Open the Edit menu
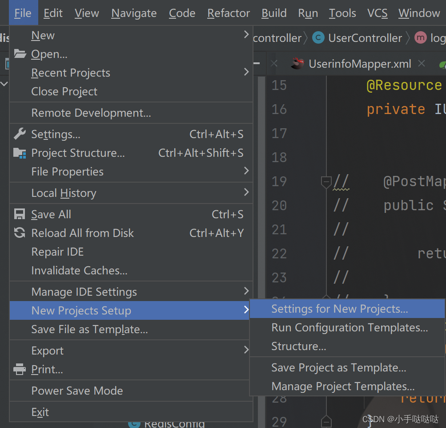 [x=53, y=13]
